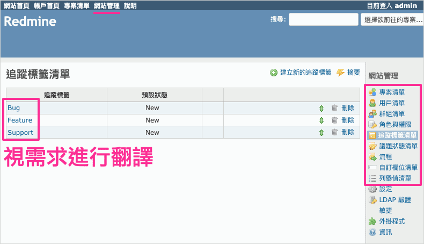The width and height of the screenshot is (424, 244).
Task: Click the 群組清單 group icon in sidebar
Action: point(372,114)
